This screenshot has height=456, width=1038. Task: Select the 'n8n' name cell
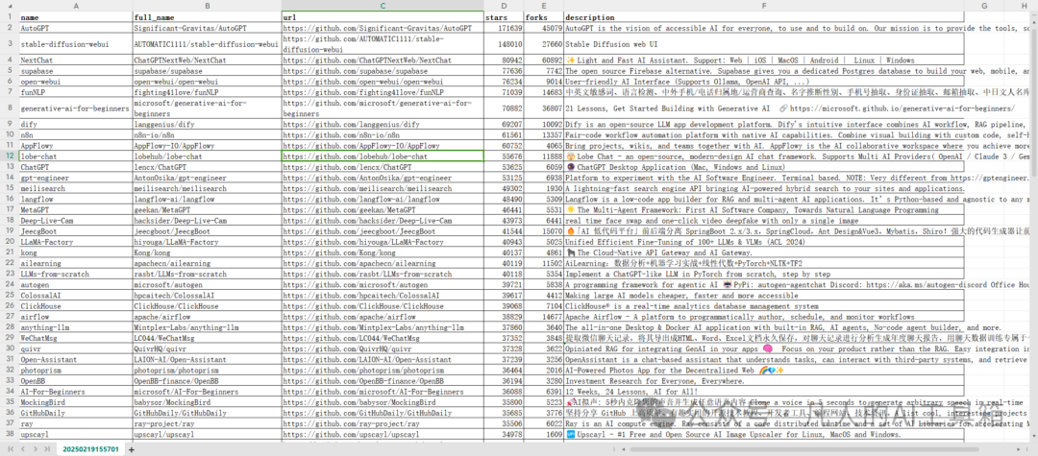click(76, 134)
